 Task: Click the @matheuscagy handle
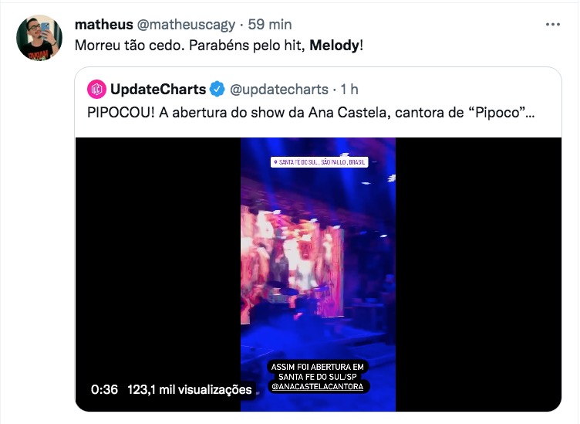point(186,24)
